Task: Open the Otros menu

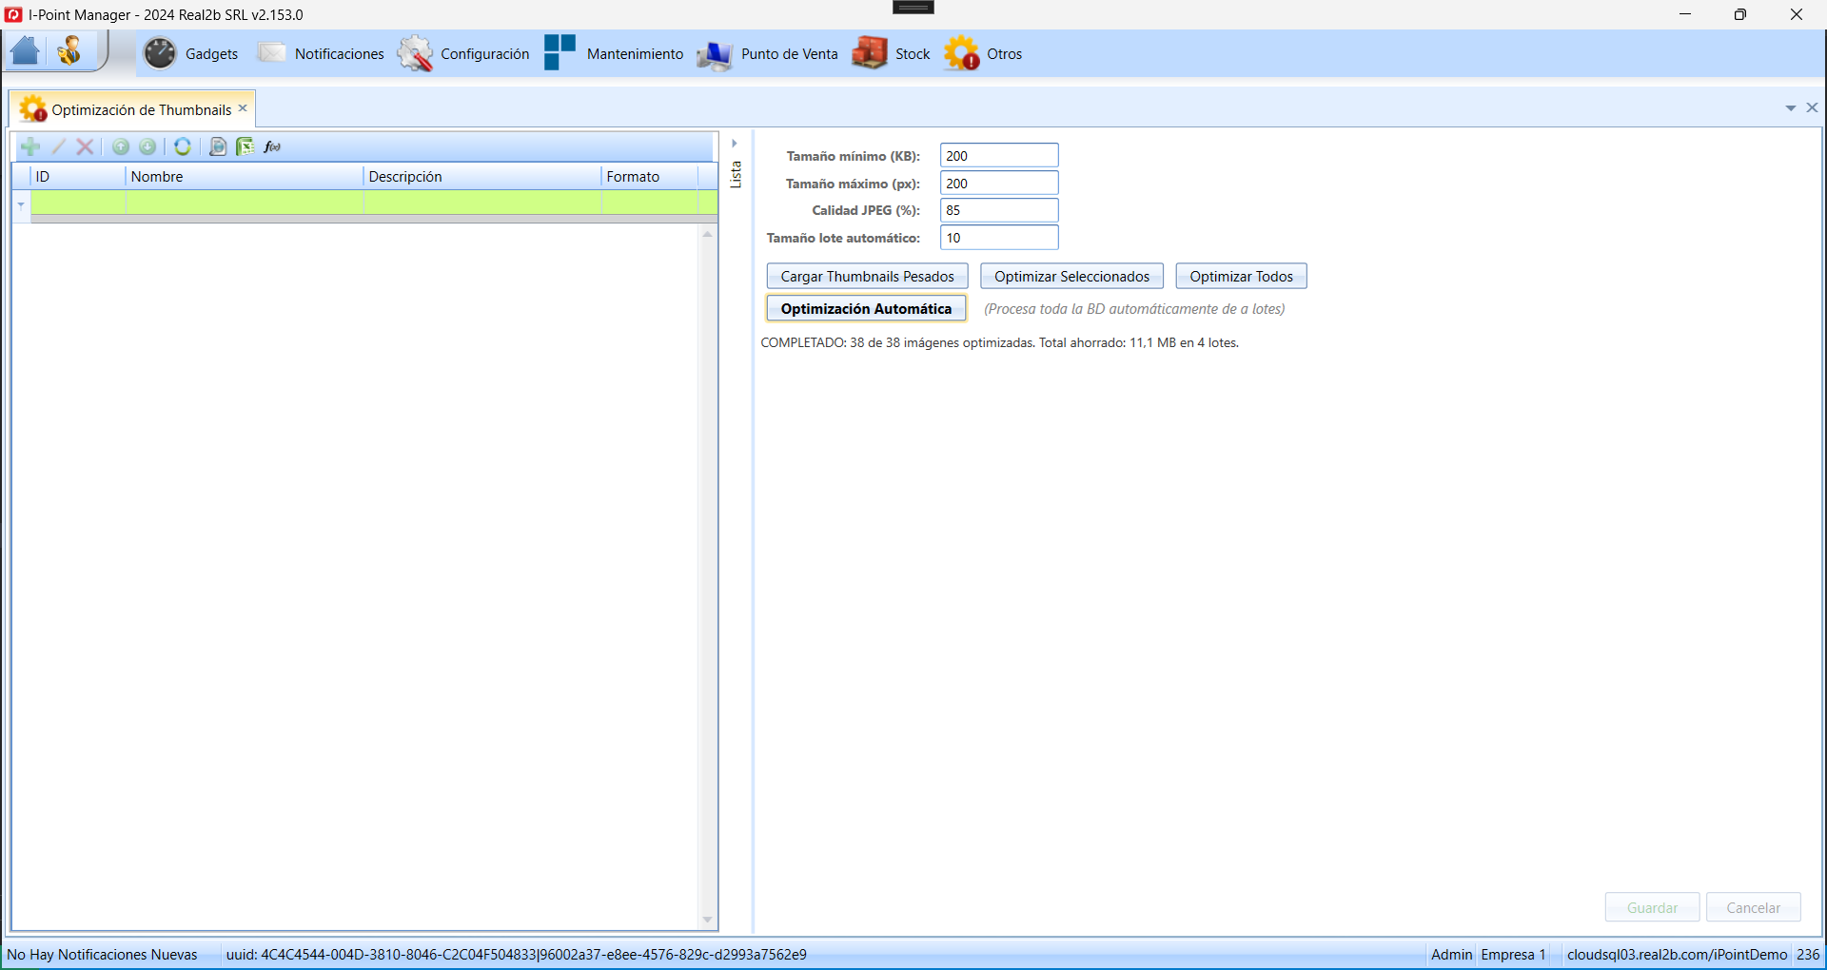Action: tap(1005, 54)
